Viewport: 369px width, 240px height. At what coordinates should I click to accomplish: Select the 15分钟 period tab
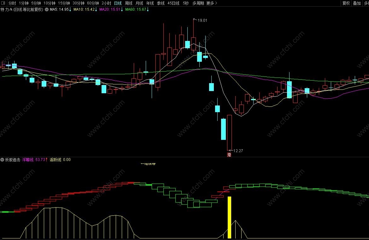[64, 3]
